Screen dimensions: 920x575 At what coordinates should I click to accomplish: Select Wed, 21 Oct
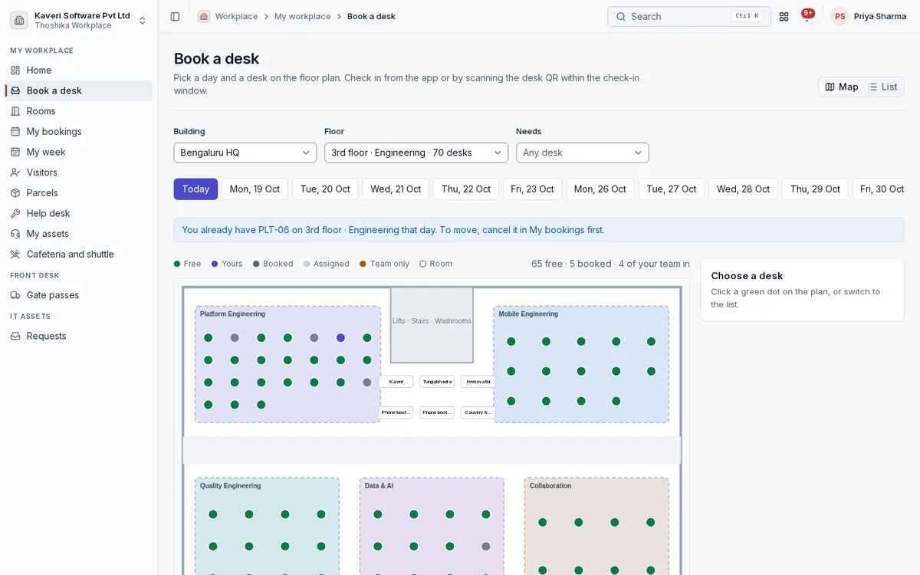coord(396,189)
